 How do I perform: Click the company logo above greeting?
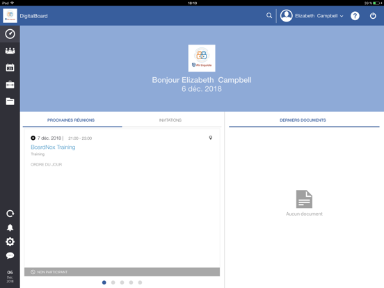click(x=202, y=58)
